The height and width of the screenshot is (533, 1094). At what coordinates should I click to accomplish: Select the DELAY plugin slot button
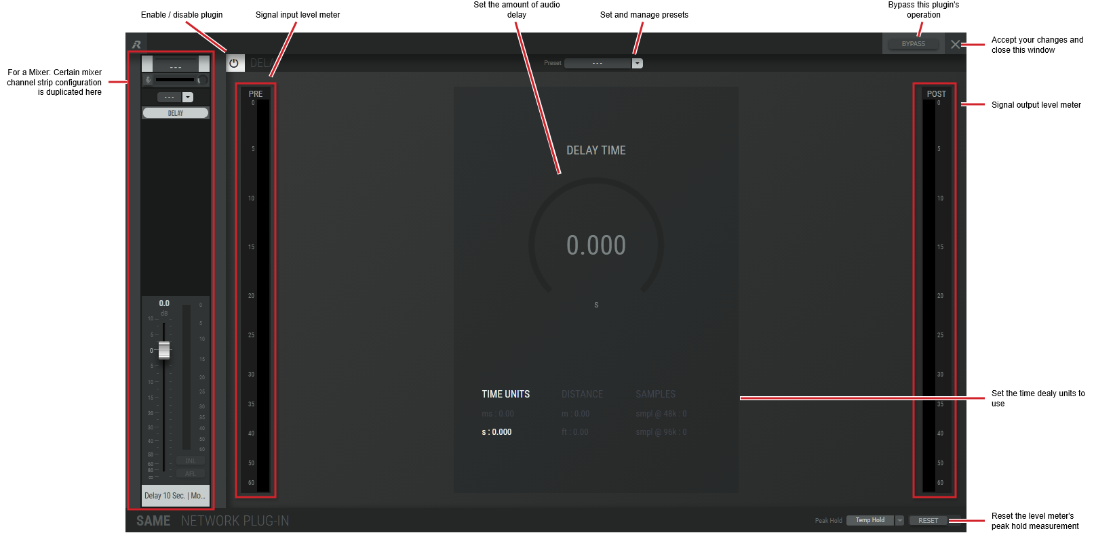(x=176, y=113)
